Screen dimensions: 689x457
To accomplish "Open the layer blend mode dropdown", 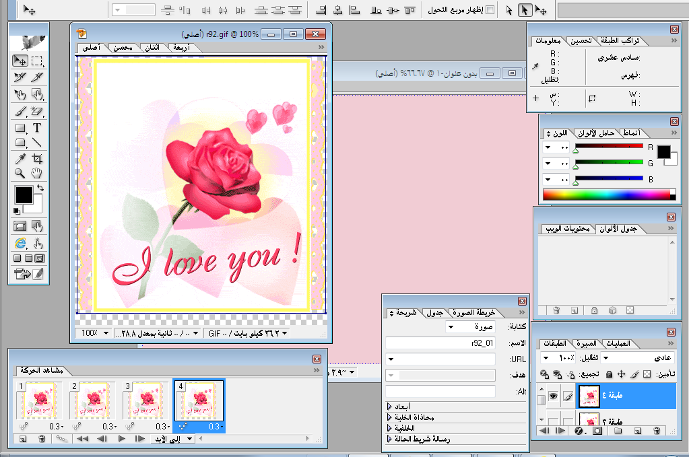I will click(638, 358).
